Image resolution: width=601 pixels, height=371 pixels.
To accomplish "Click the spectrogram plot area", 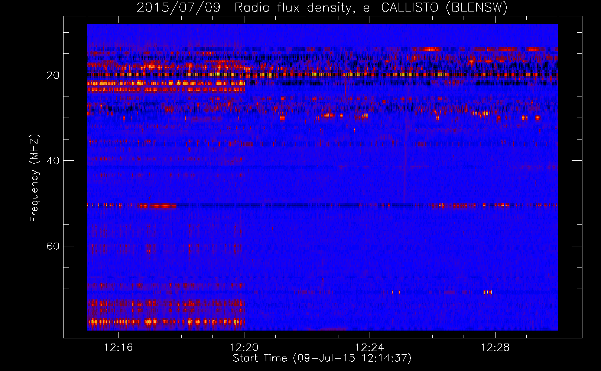I will pyautogui.click(x=322, y=177).
